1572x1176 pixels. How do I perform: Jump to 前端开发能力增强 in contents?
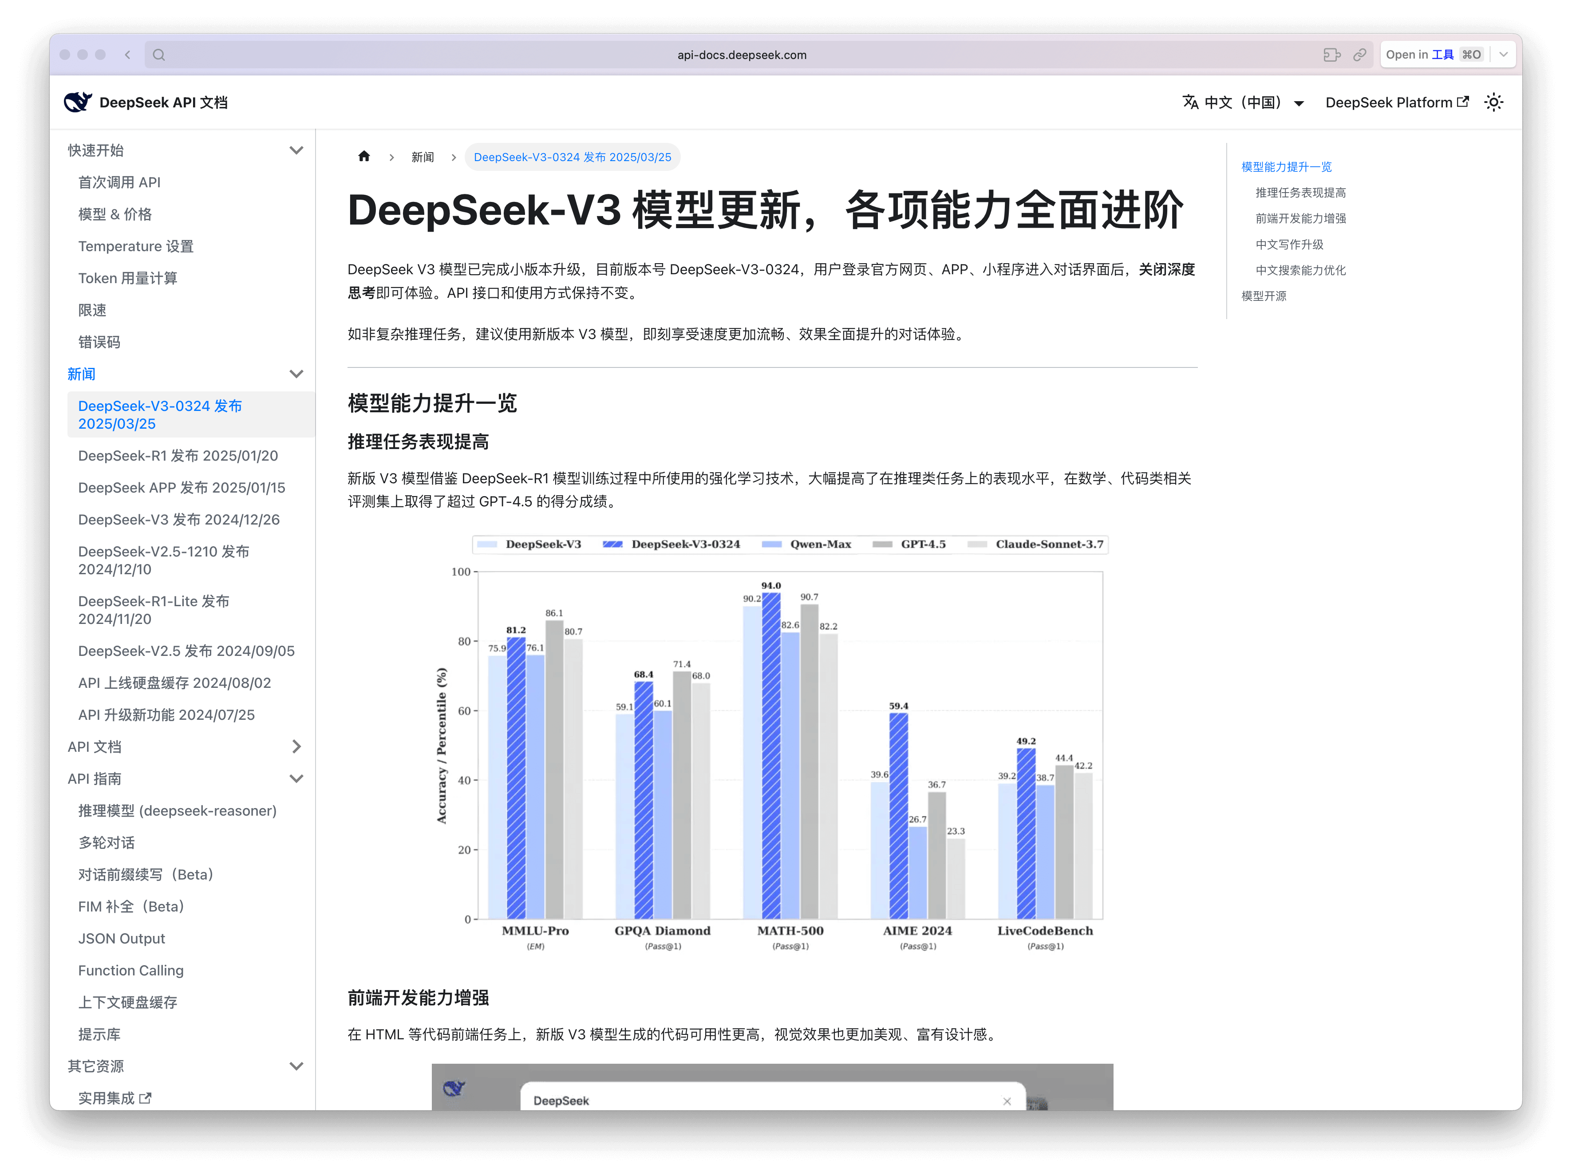(1300, 218)
